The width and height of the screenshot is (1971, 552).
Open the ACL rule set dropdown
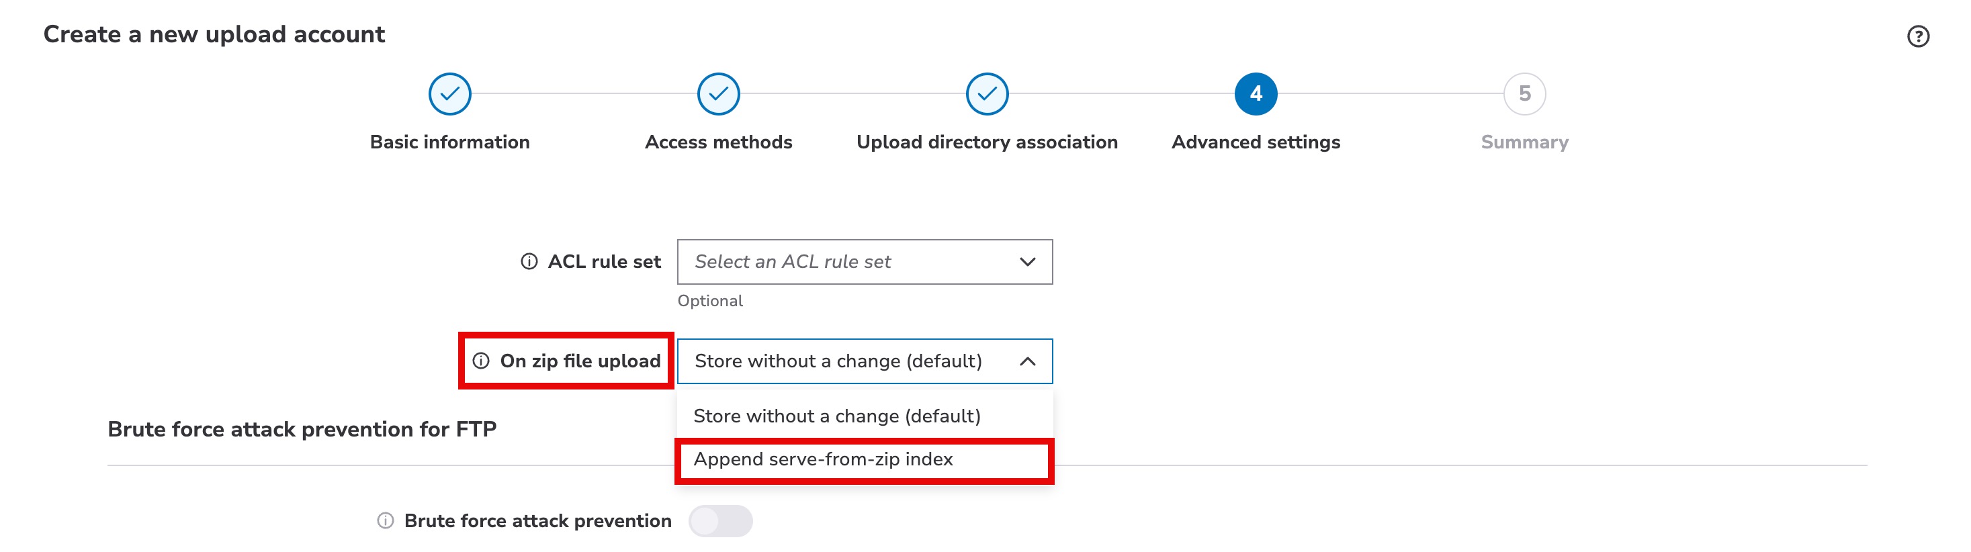865,261
